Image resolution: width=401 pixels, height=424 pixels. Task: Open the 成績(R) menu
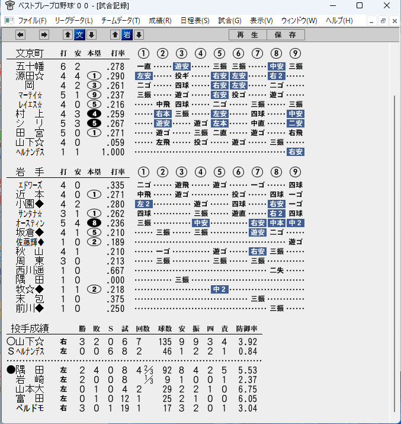[x=160, y=21]
